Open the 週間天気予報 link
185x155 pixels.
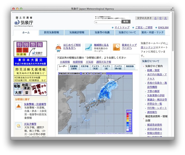pyautogui.click(x=104, y=62)
